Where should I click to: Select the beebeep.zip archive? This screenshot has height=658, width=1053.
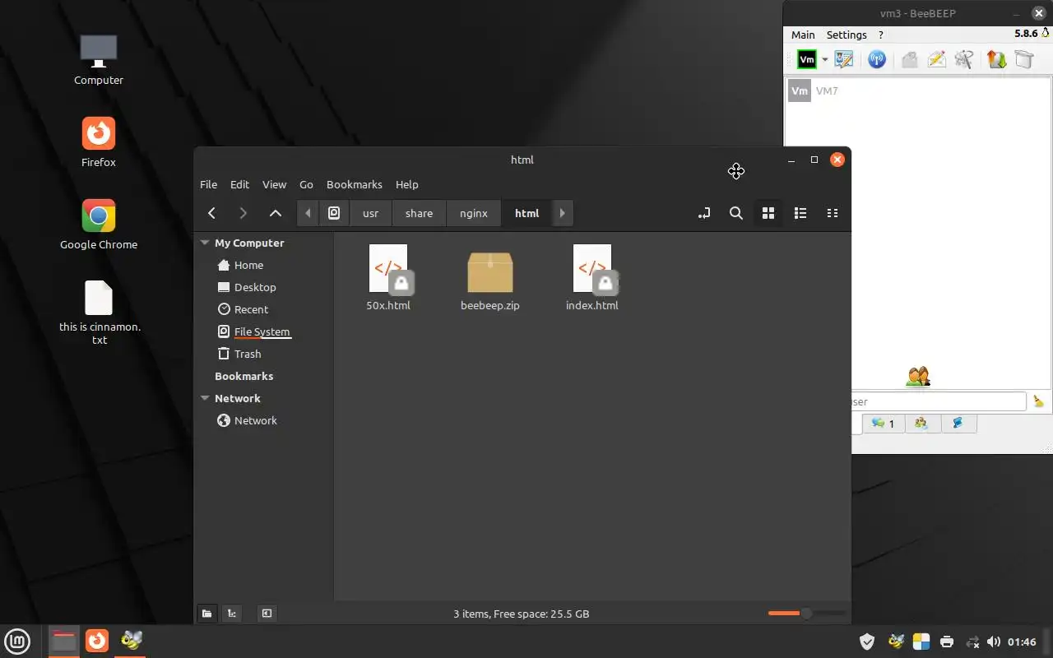pos(490,280)
